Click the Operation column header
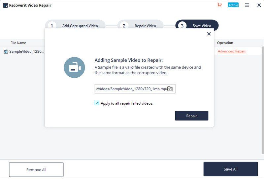This screenshot has width=264, height=179. (x=225, y=43)
